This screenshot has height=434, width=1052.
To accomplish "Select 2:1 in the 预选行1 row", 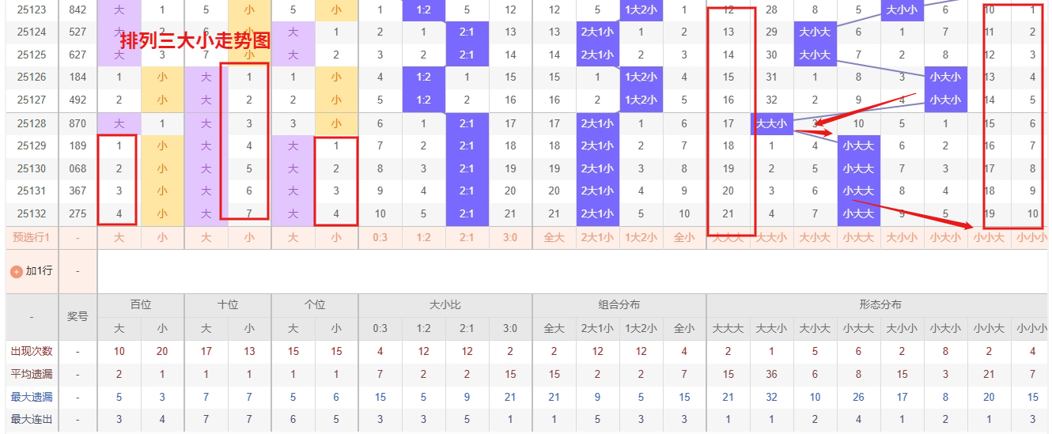I will [x=467, y=237].
